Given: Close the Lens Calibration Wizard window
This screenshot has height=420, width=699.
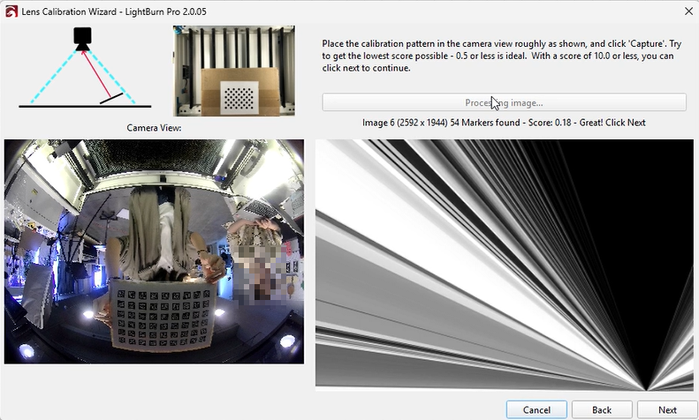Looking at the screenshot, I should tap(688, 11).
